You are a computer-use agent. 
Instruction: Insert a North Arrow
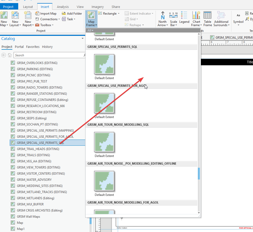coord(163,19)
